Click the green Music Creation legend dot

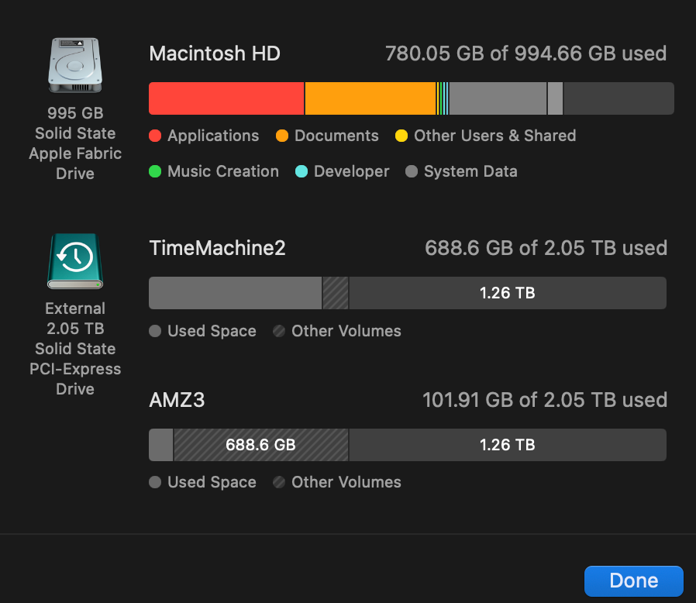pos(155,172)
